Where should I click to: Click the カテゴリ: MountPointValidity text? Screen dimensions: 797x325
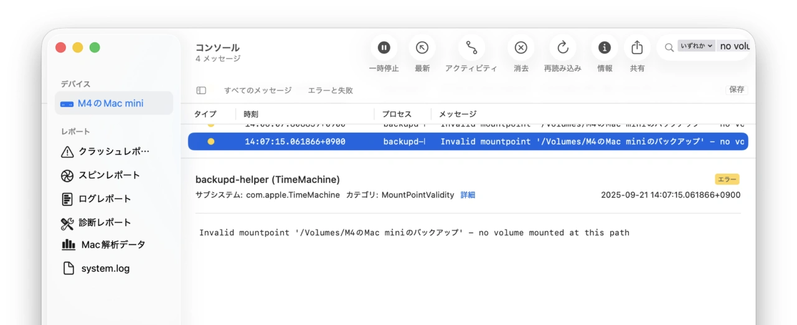pyautogui.click(x=400, y=195)
